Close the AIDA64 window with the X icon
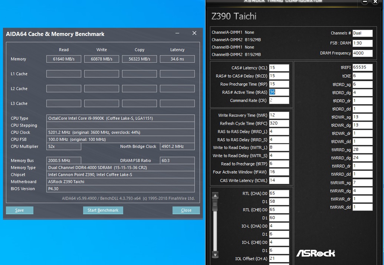Image resolution: width=384 pixels, height=265 pixels. (x=194, y=33)
